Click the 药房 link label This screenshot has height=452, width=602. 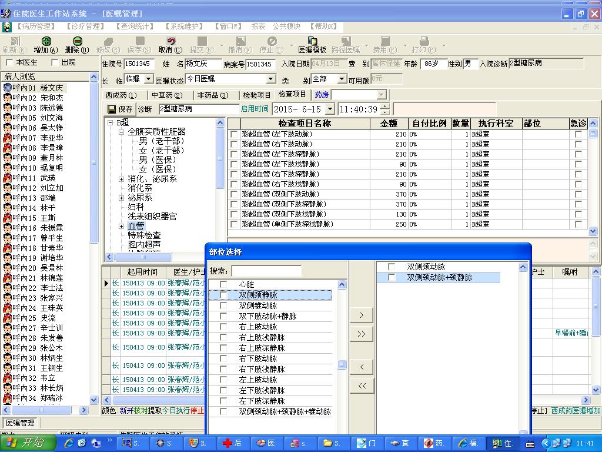[x=322, y=95]
